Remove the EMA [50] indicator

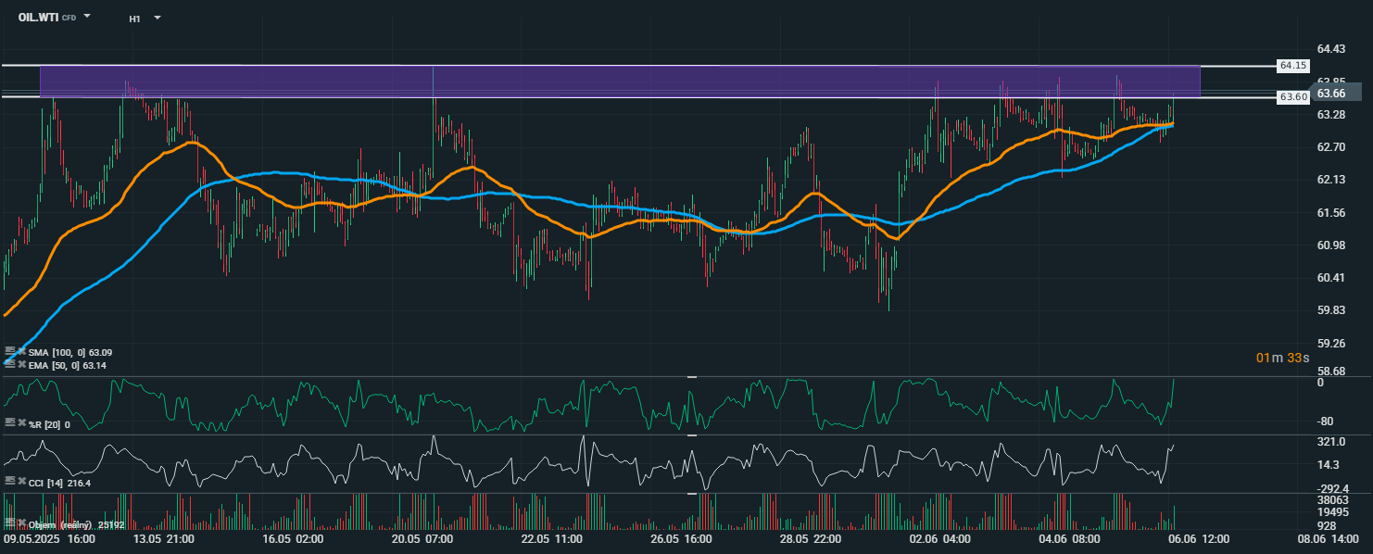coord(22,365)
